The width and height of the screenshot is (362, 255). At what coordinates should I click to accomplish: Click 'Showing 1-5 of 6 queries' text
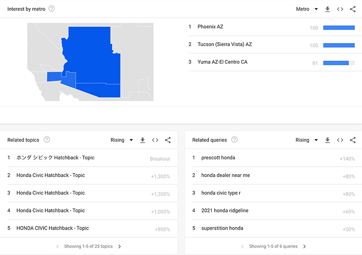click(x=273, y=246)
